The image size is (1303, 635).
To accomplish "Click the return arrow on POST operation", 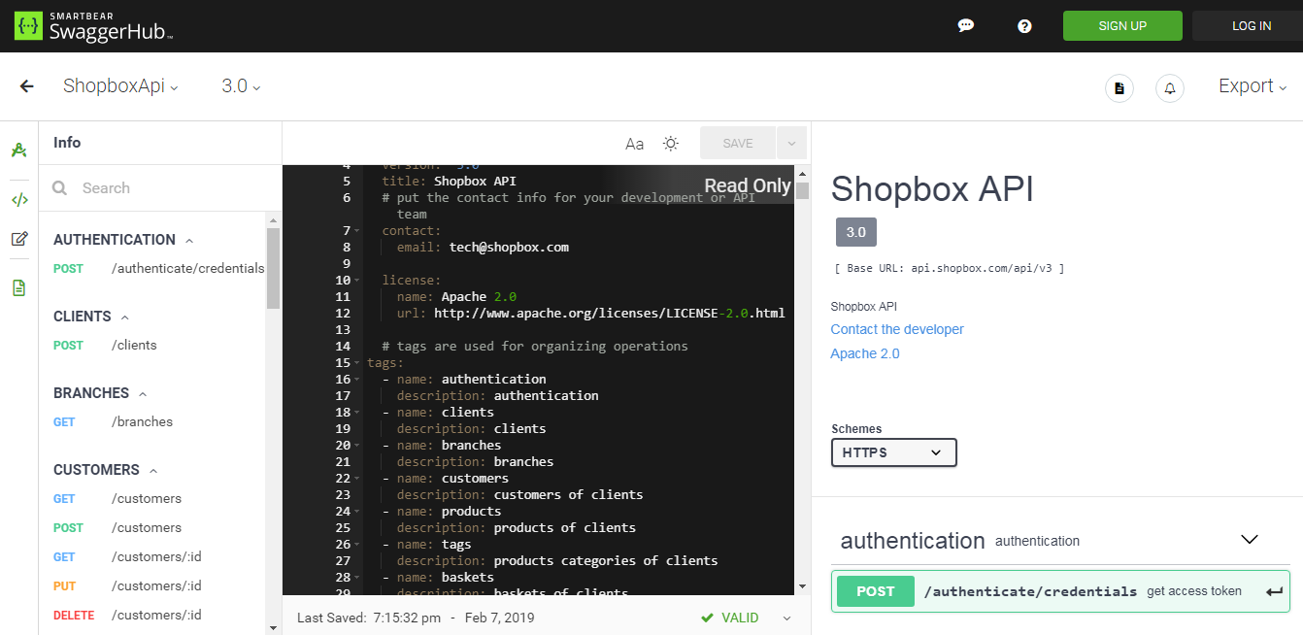I will [x=1274, y=592].
